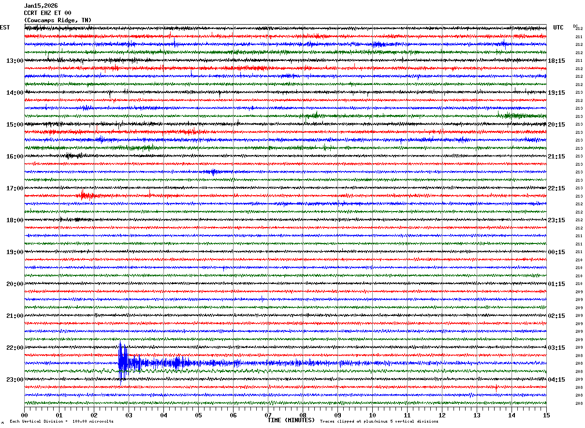This screenshot has width=585, height=428.
Task: Click the '03:15' UTC time label
Action: pyautogui.click(x=556, y=348)
